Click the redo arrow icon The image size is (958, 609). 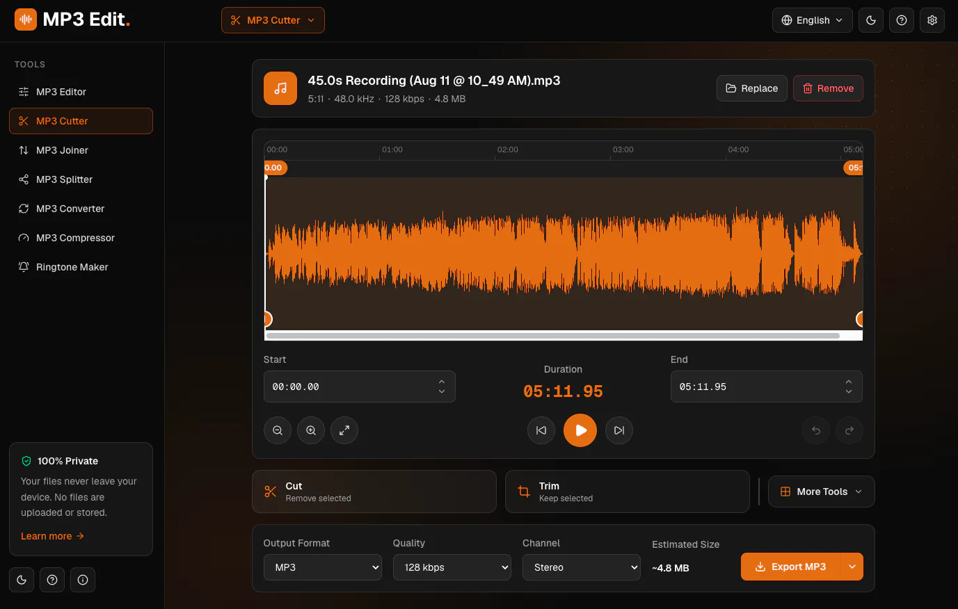(x=849, y=430)
